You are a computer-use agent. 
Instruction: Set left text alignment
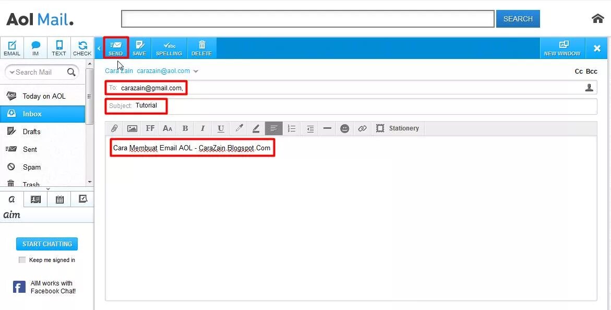(274, 128)
